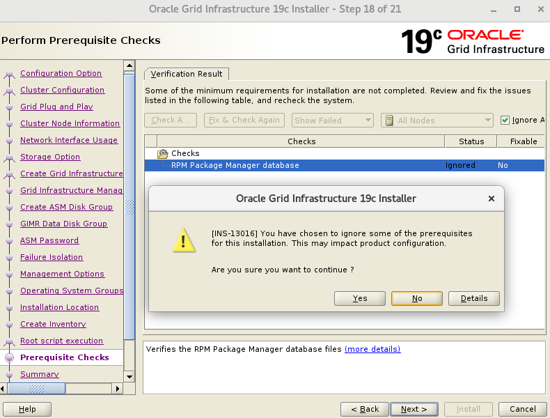Open Details in the INS-13016 dialog
The image size is (550, 418).
[x=474, y=298]
